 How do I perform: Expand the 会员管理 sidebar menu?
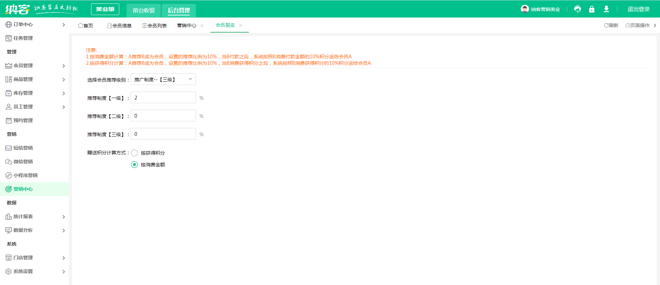coord(34,66)
